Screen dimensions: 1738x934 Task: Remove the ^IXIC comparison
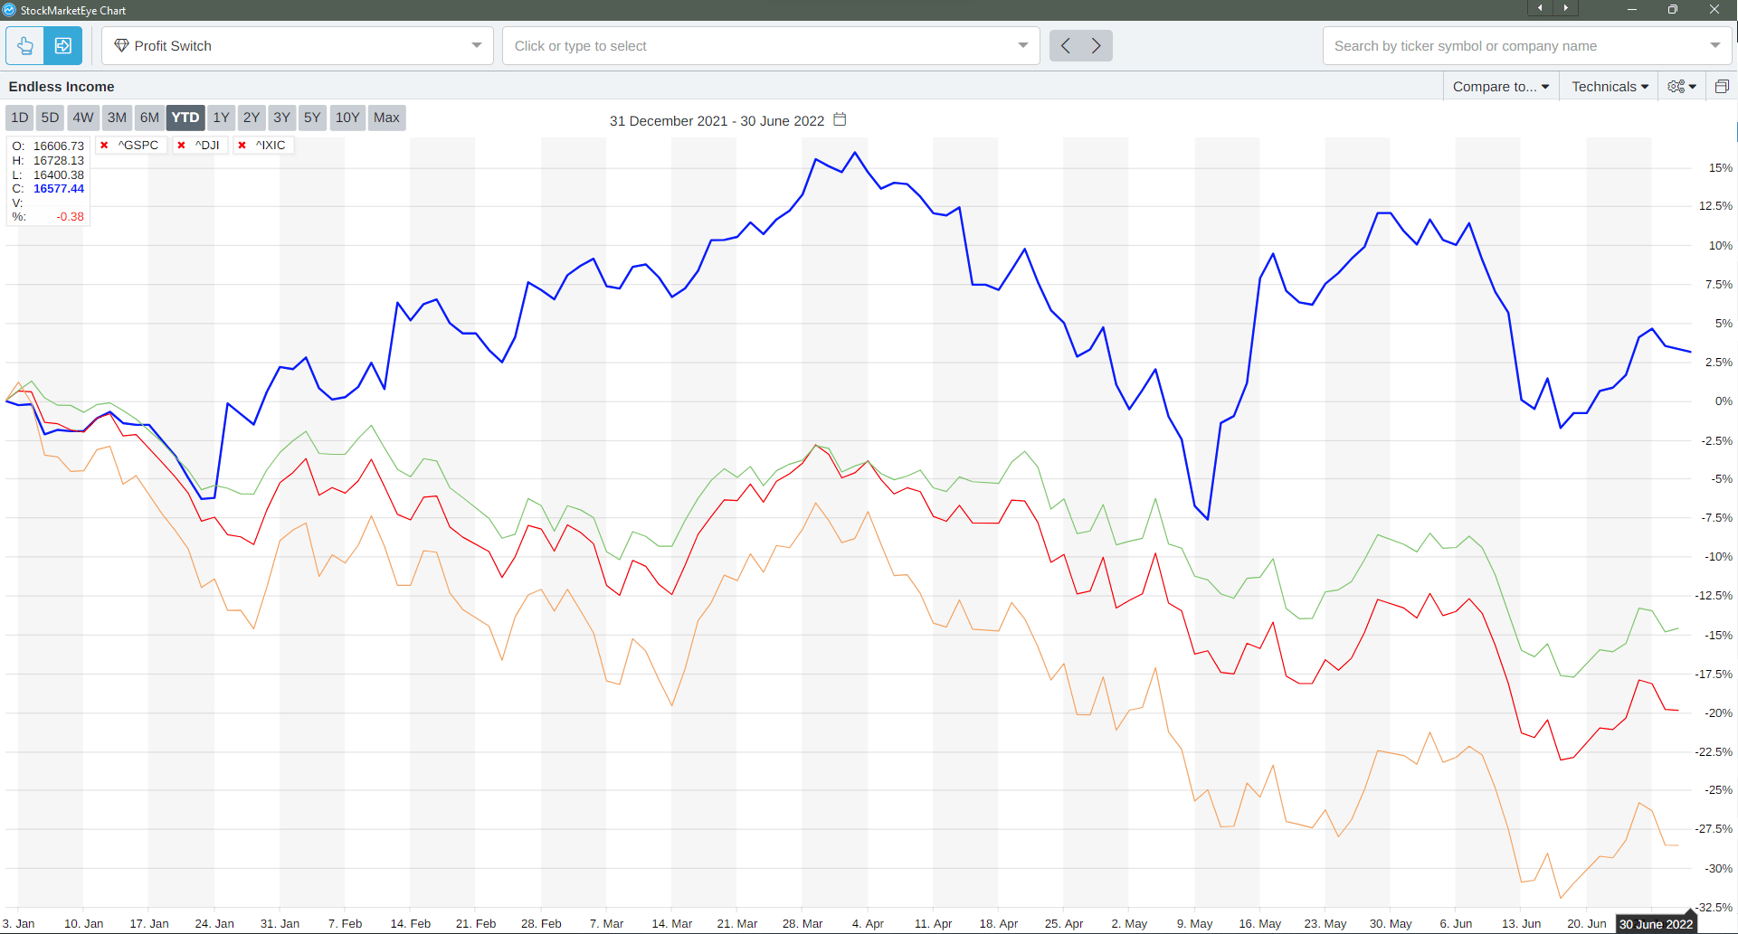tap(242, 146)
